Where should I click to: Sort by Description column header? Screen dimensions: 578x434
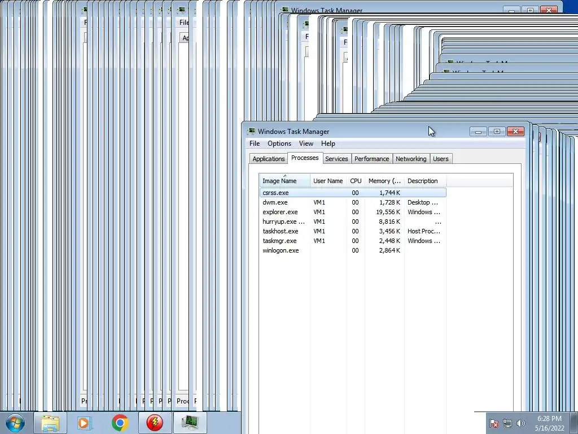point(425,181)
